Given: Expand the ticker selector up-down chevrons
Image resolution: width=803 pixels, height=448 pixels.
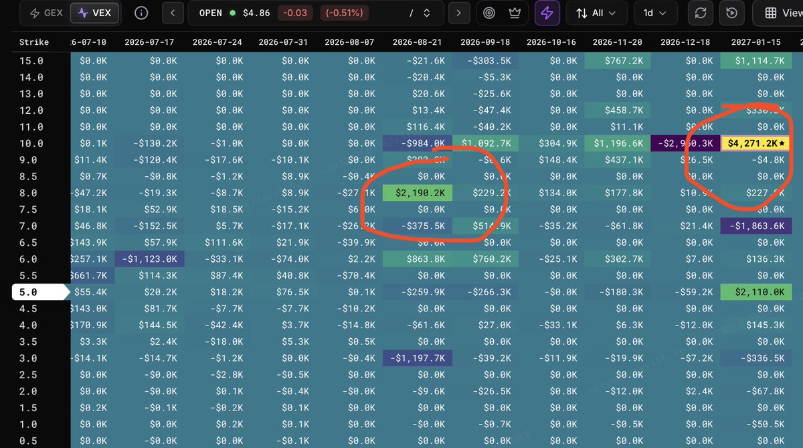Looking at the screenshot, I should click(x=426, y=13).
